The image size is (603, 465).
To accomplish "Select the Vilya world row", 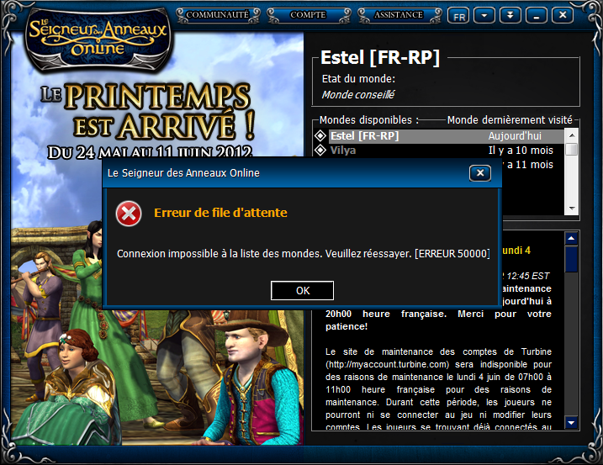I will [447, 151].
